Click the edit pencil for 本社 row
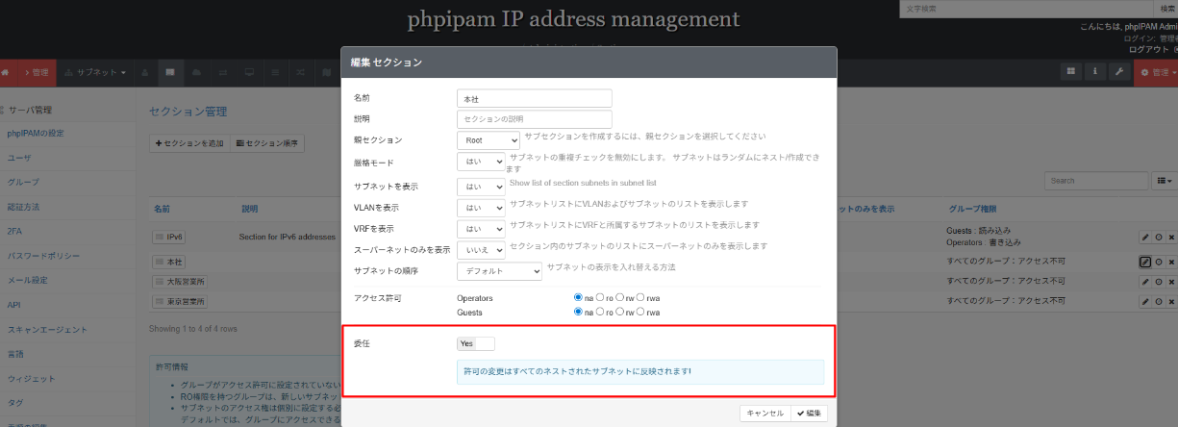 pos(1145,262)
